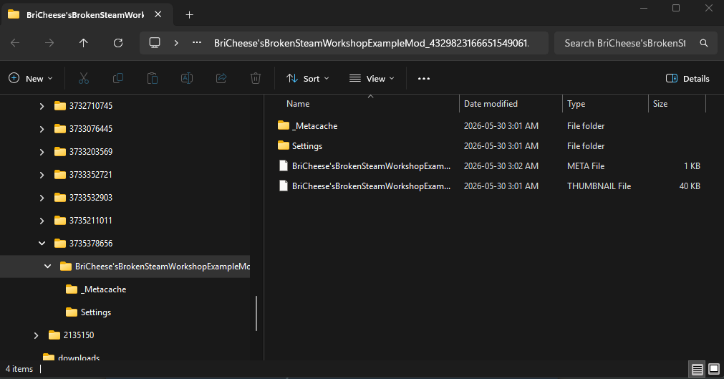This screenshot has height=379, width=724.
Task: Open the New item dropdown
Action: pyautogui.click(x=31, y=79)
